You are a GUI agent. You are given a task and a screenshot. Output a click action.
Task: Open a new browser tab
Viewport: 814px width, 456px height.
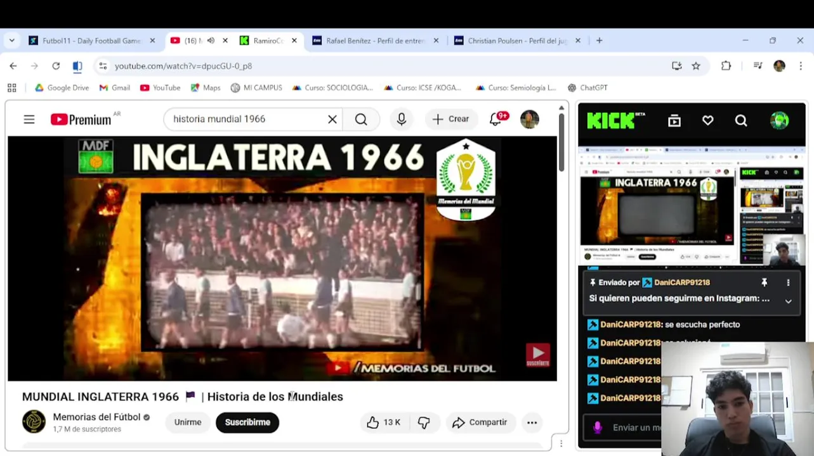(x=599, y=41)
